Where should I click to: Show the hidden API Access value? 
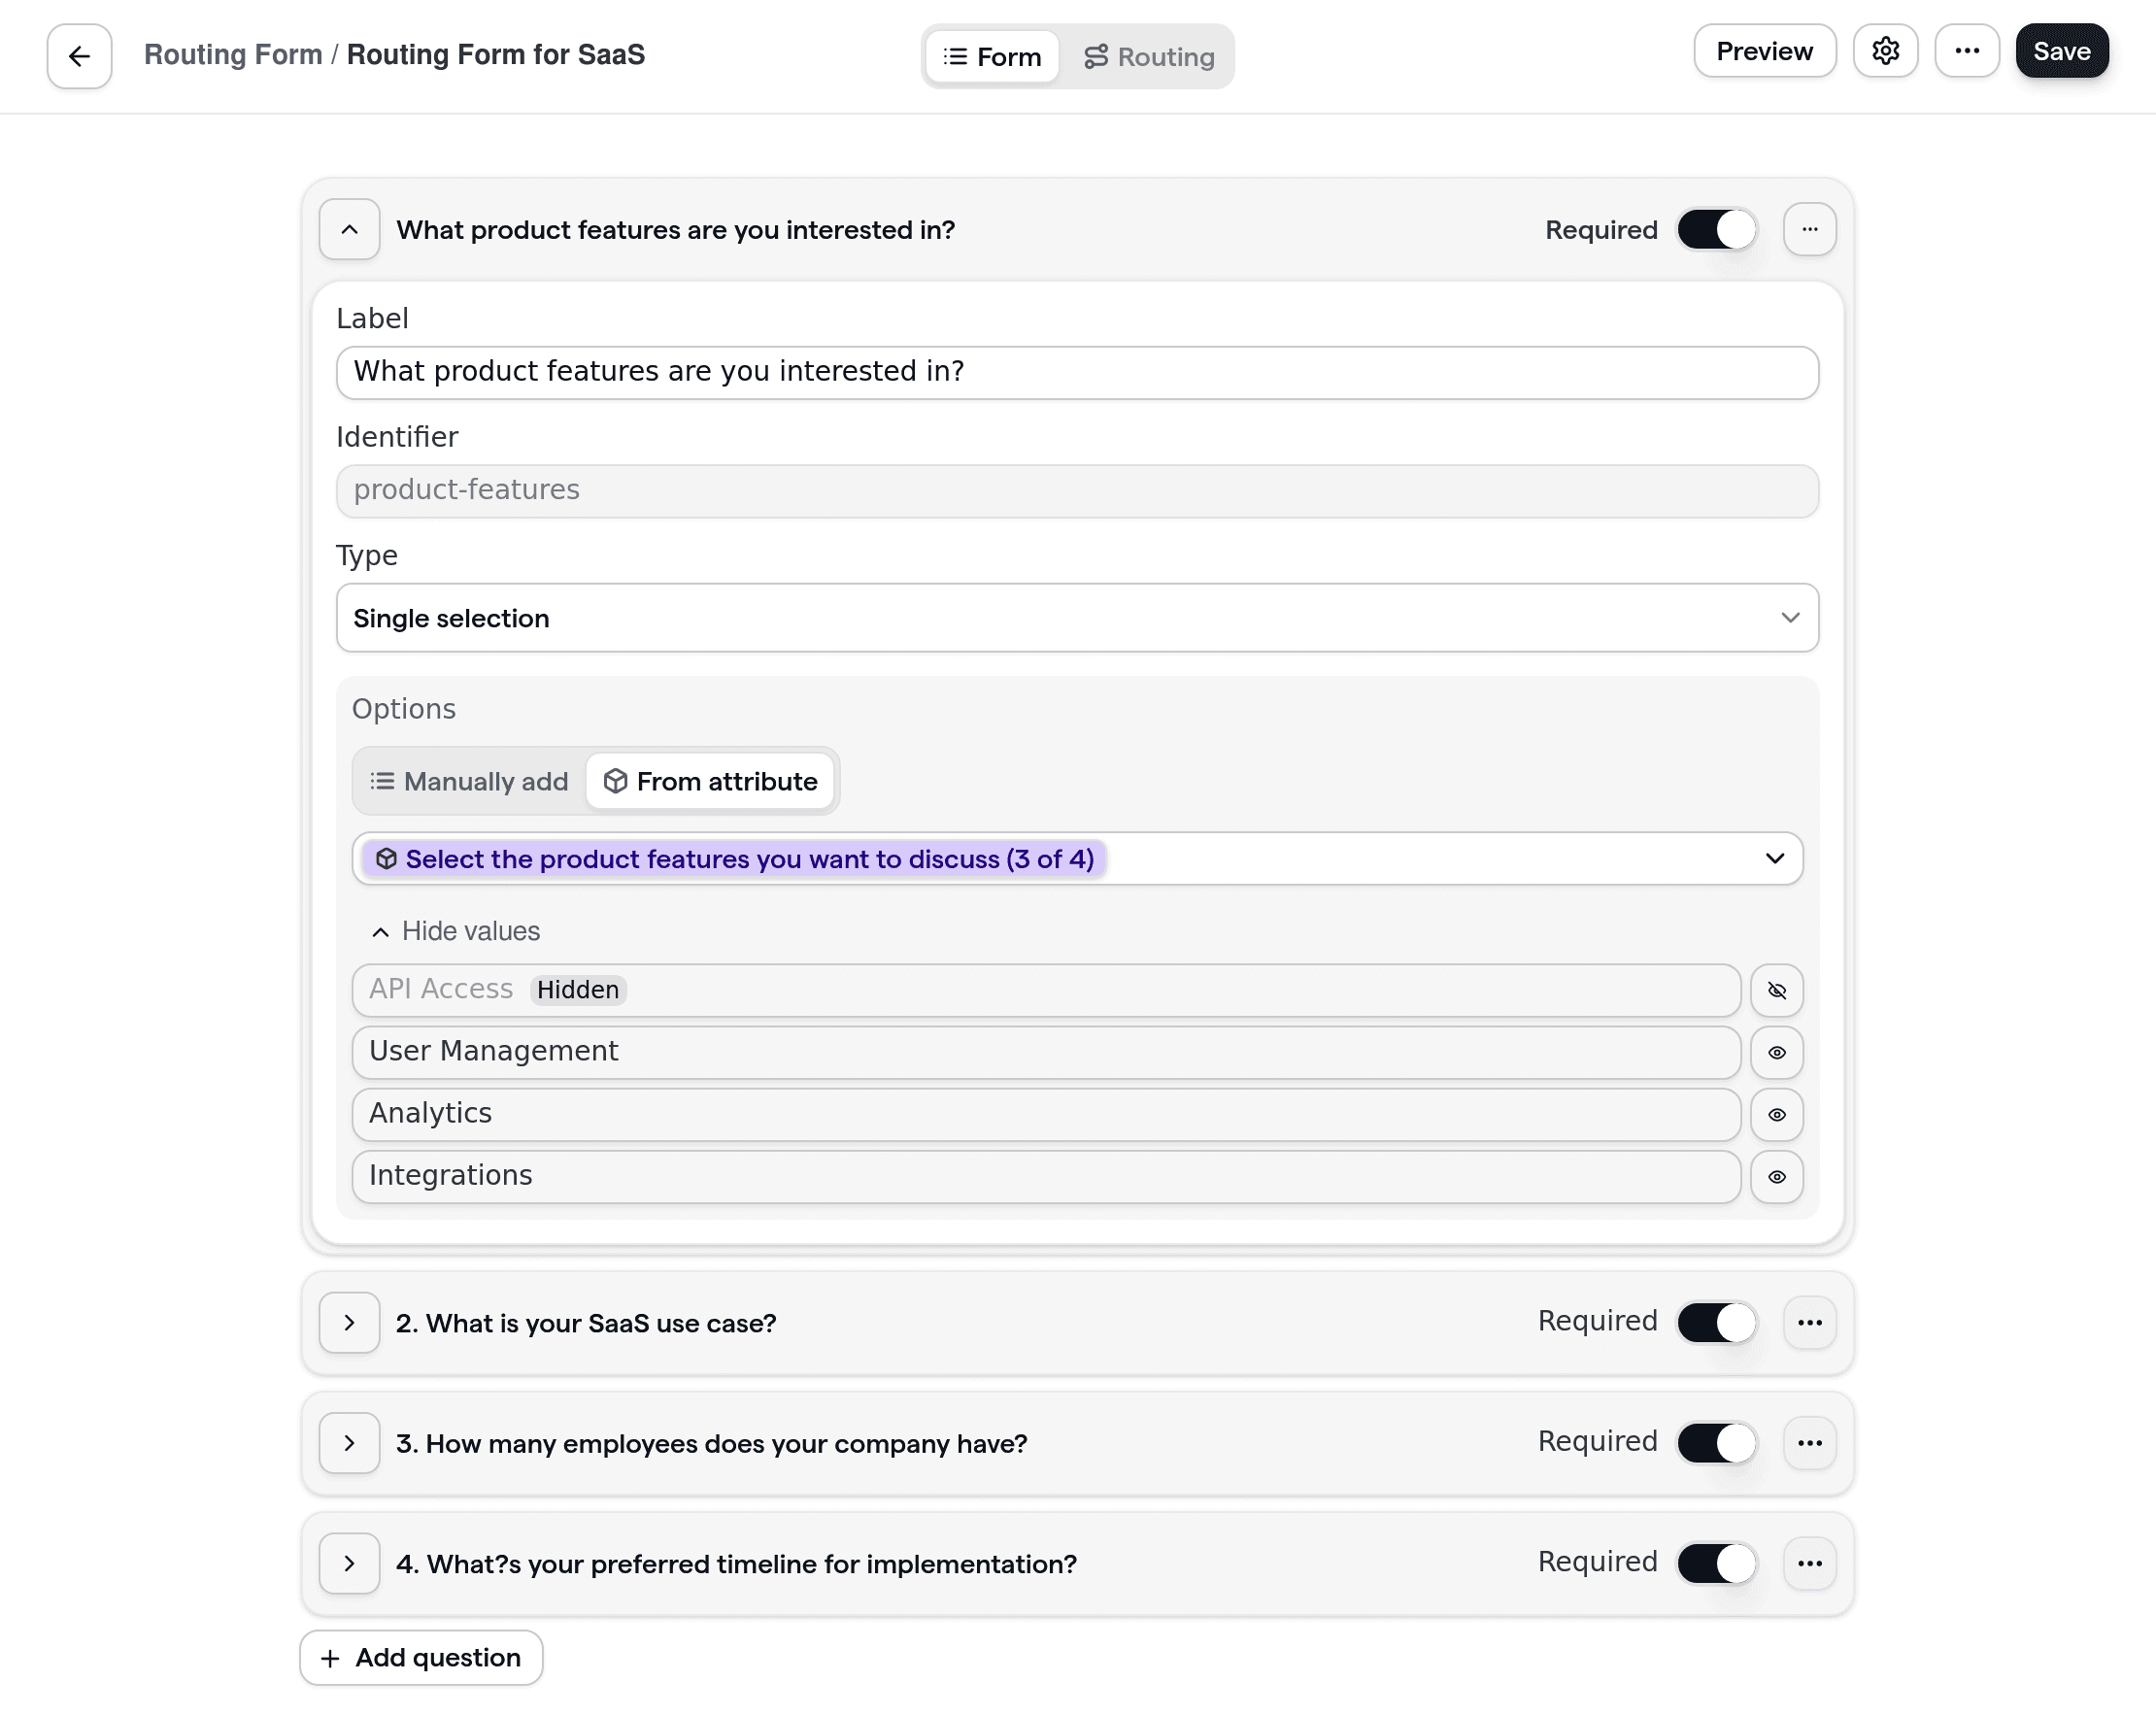(x=1777, y=990)
